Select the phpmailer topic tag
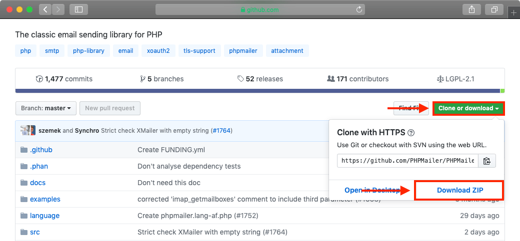Screen dimensions: 520x241 tap(243, 51)
